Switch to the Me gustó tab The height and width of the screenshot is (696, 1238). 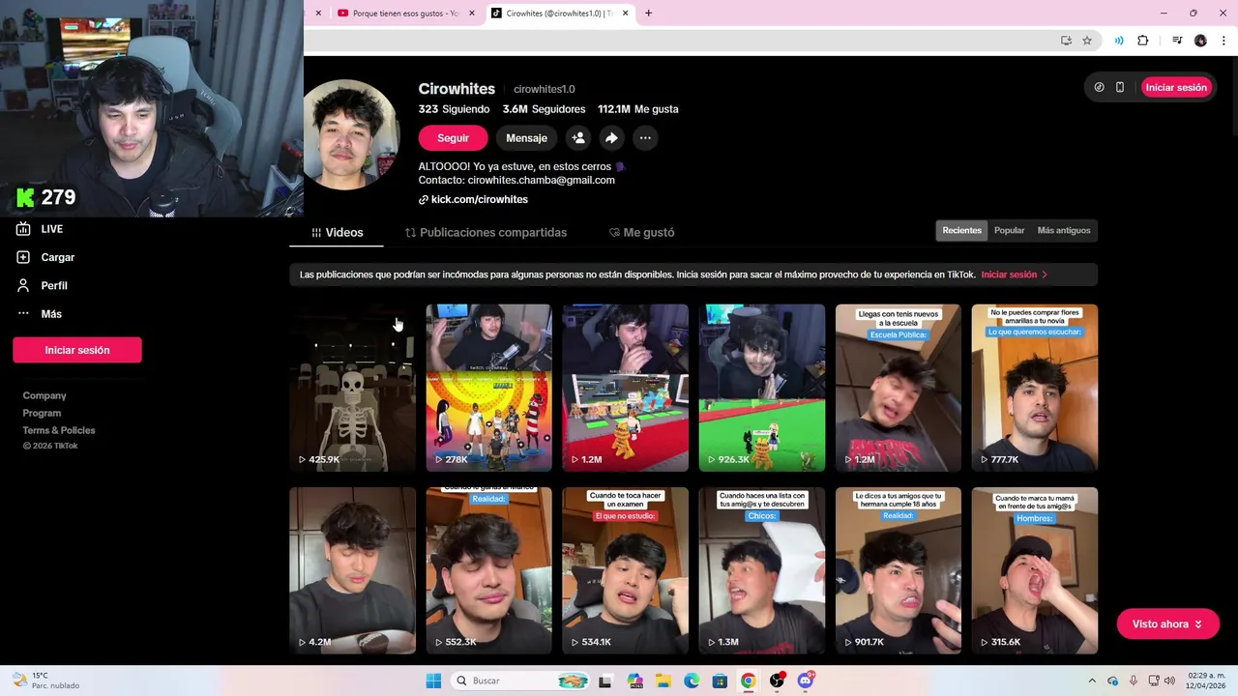click(641, 233)
